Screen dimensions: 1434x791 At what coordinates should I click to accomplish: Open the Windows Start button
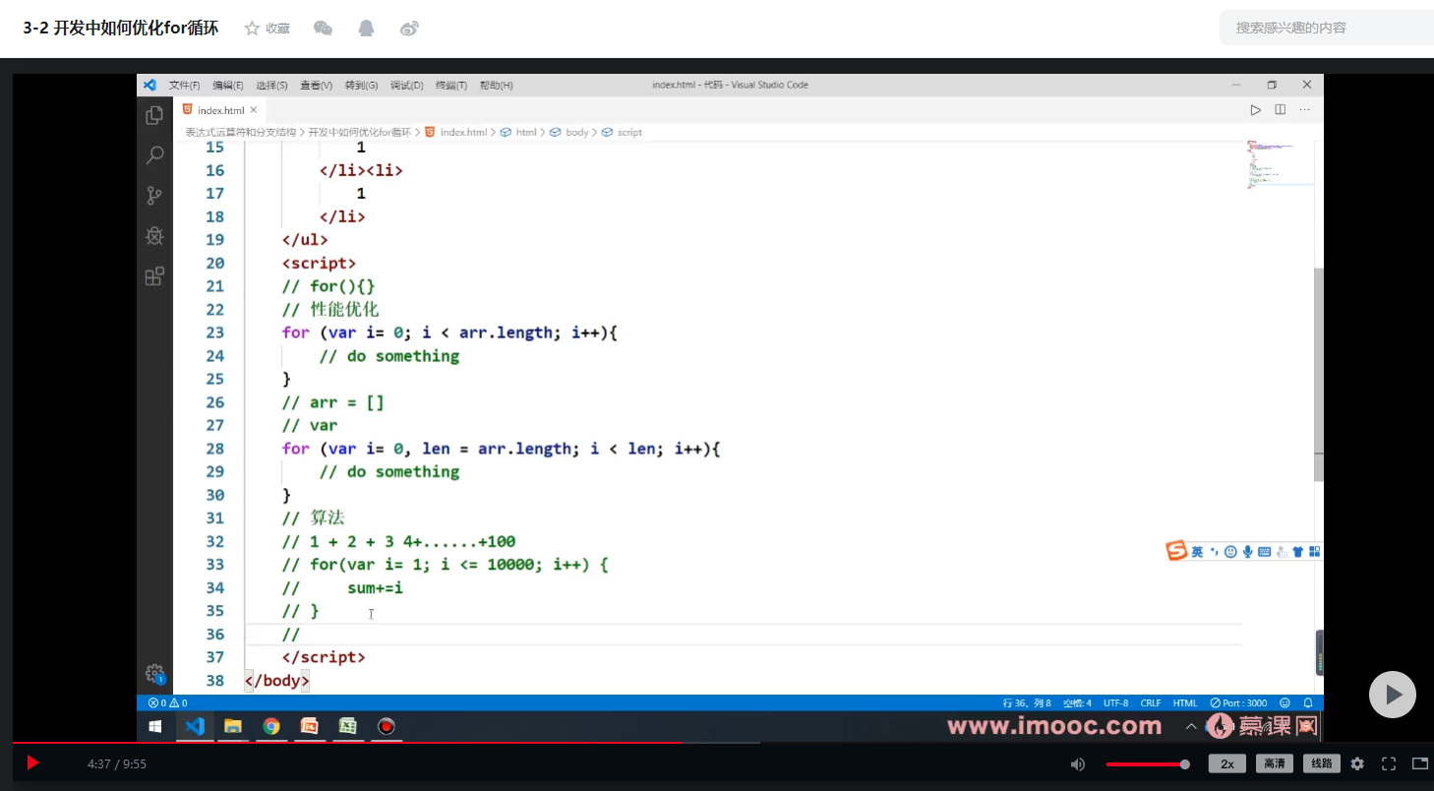coord(155,727)
